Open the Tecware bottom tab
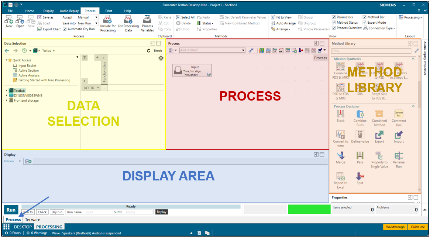The width and height of the screenshot is (430, 237). [x=32, y=220]
